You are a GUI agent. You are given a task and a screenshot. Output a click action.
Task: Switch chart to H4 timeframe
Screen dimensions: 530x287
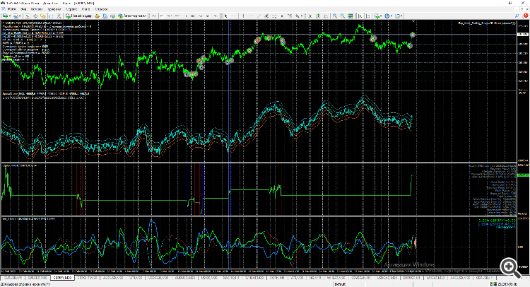coord(193,16)
